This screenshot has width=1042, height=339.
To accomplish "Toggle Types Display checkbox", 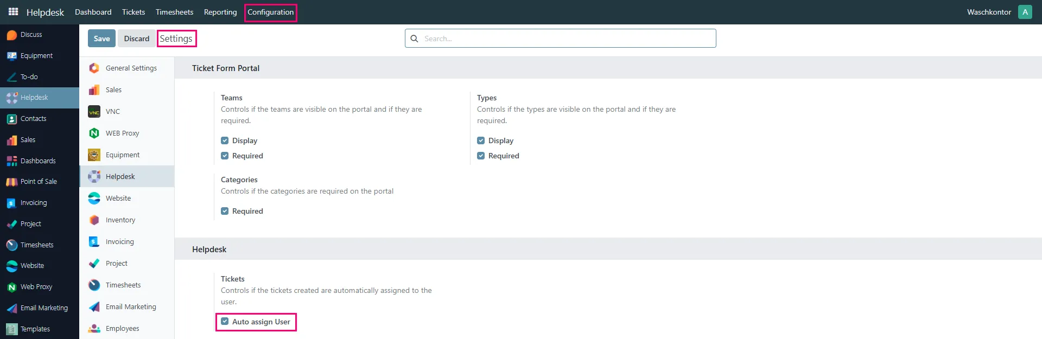I will pyautogui.click(x=481, y=140).
